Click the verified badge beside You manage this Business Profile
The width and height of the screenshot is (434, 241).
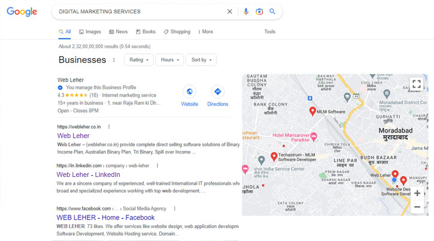(x=60, y=88)
